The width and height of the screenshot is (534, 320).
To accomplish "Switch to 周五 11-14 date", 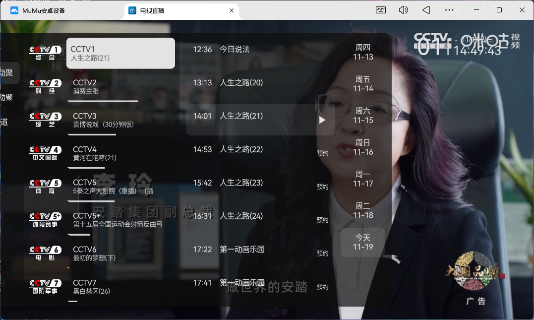I will [x=363, y=84].
